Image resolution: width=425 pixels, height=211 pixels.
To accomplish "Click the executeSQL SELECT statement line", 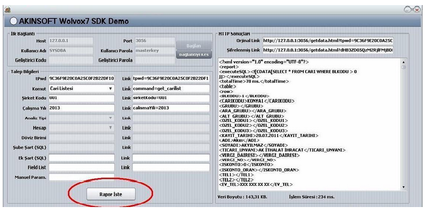I will (288, 72).
